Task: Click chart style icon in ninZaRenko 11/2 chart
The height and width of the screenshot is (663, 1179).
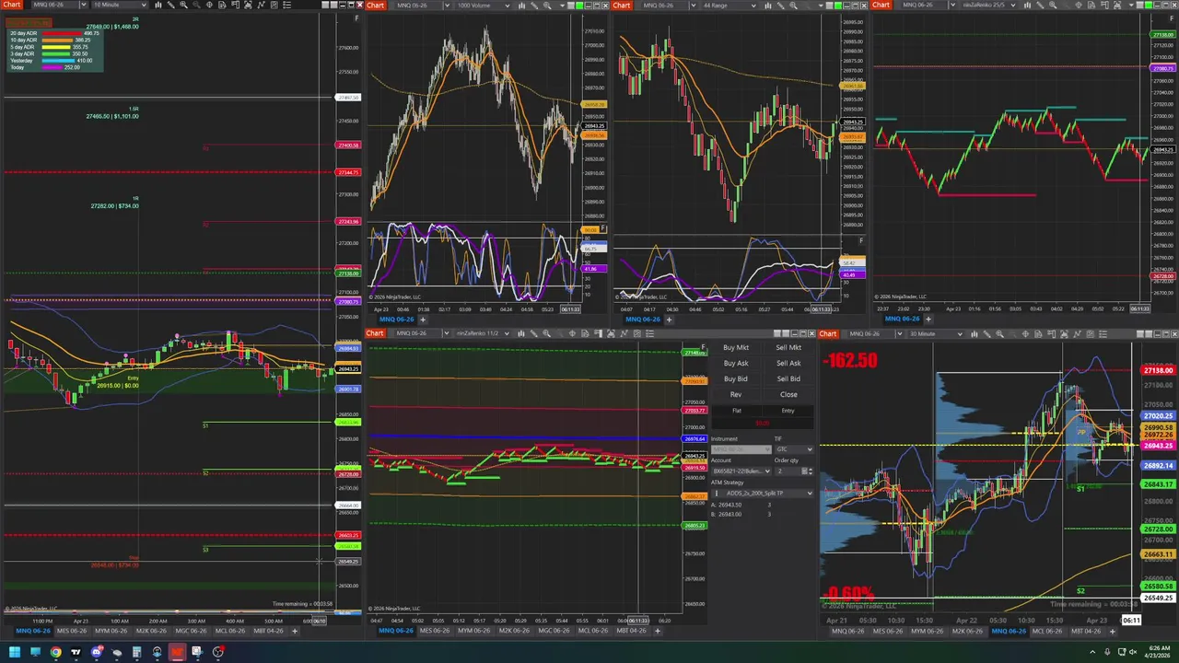Action: click(x=521, y=333)
